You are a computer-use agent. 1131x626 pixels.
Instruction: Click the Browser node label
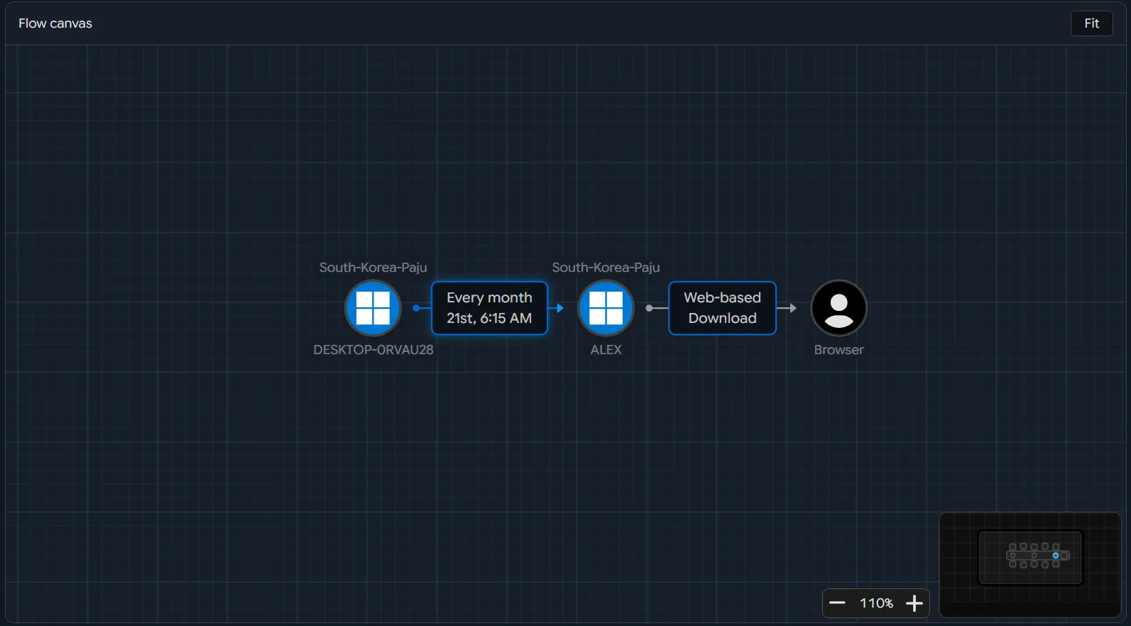(x=838, y=350)
